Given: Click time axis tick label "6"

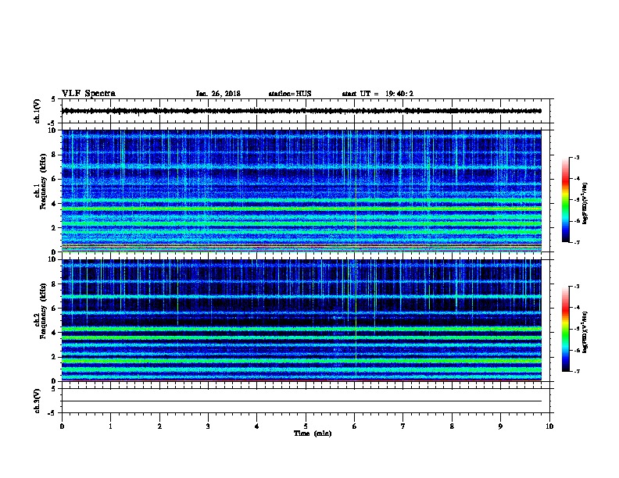Looking at the screenshot, I should click(x=355, y=426).
